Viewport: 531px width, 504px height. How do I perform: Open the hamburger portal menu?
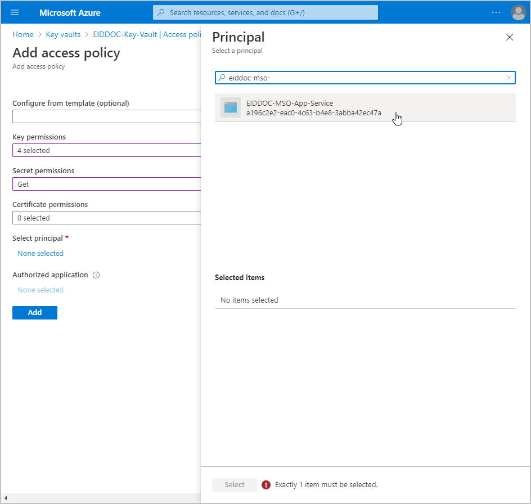click(15, 12)
